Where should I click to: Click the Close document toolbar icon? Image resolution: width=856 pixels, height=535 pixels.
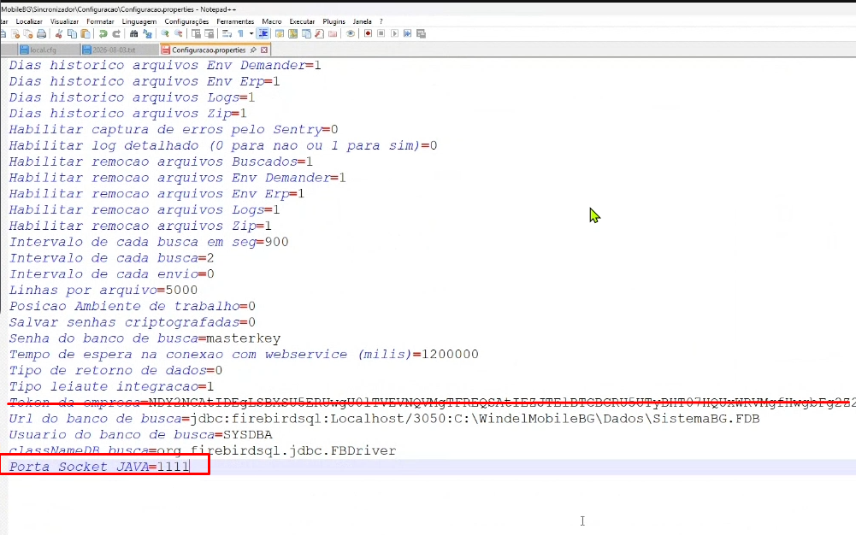point(15,34)
